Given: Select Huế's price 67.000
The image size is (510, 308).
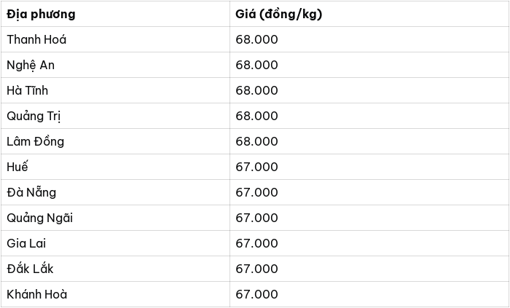Looking at the screenshot, I should [x=256, y=167].
